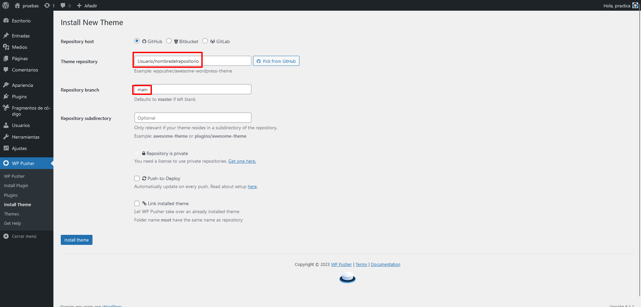This screenshot has width=641, height=307.
Task: Click the Escritorio dashboard icon
Action: 6,21
